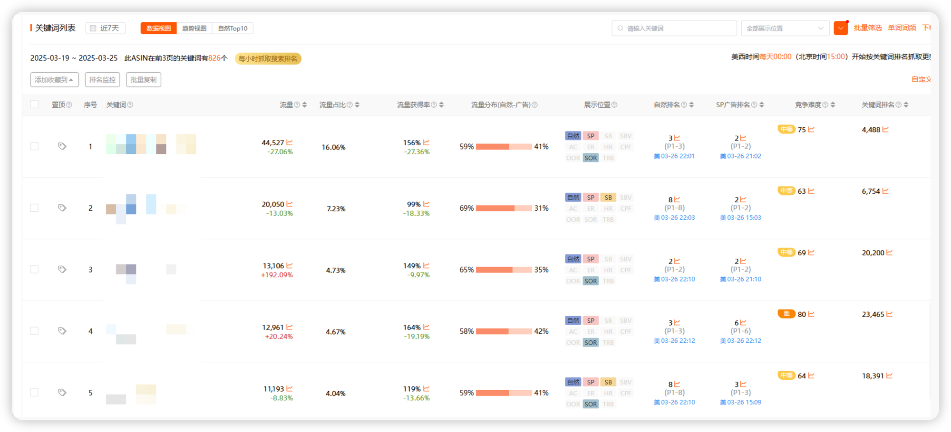Viewport: 951px width, 432px height.
Task: Check the checkbox for row 3
Action: tap(34, 269)
